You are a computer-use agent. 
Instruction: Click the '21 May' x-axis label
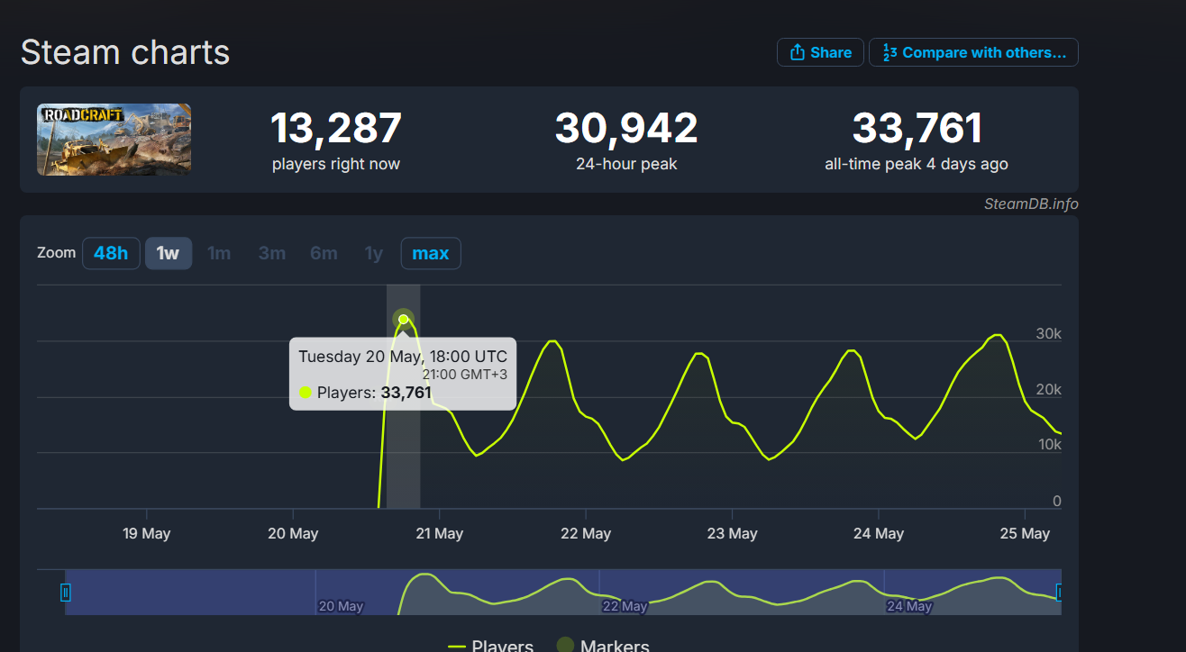pos(440,533)
